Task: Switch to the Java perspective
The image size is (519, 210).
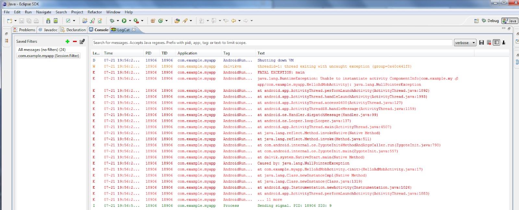Action: click(510, 21)
